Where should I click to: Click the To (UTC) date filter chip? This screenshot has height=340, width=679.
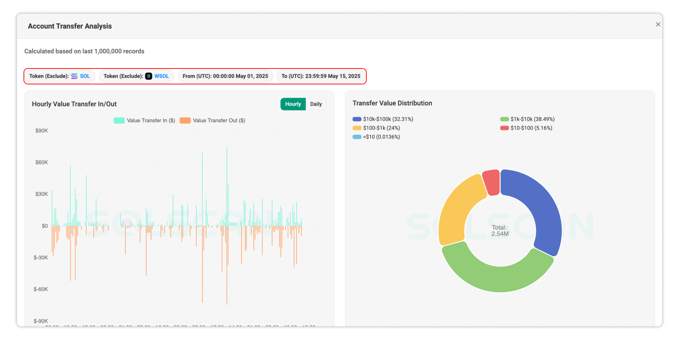click(x=321, y=76)
